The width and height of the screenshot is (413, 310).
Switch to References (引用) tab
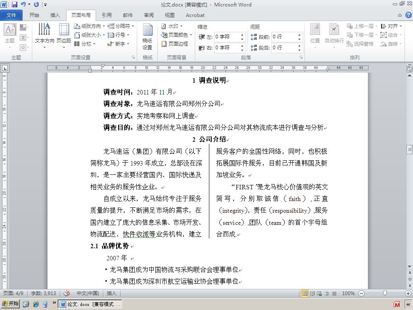(x=106, y=15)
